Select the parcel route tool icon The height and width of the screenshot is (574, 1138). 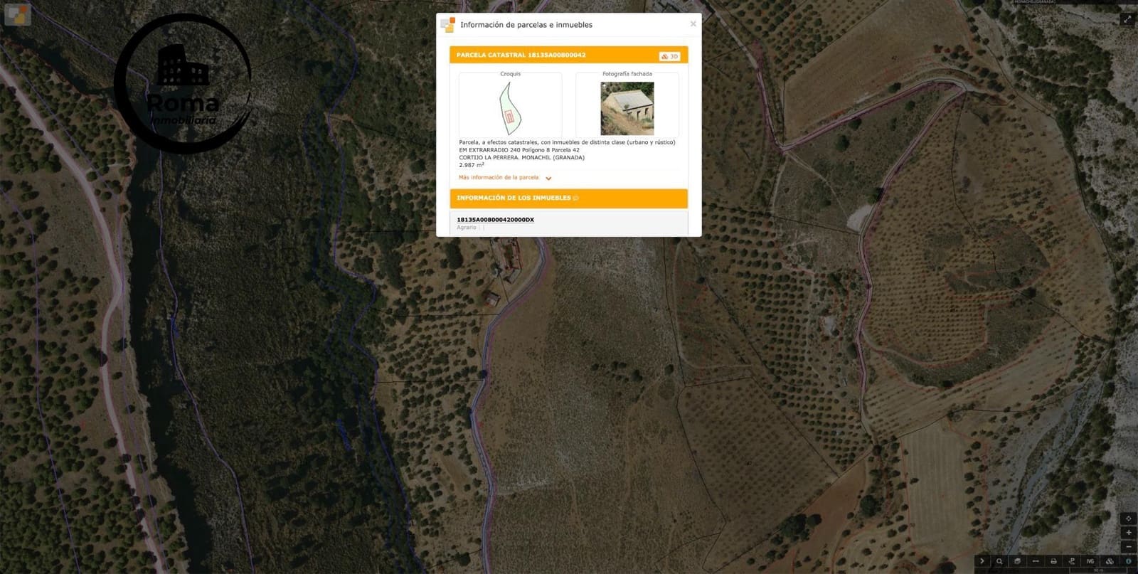(1072, 561)
